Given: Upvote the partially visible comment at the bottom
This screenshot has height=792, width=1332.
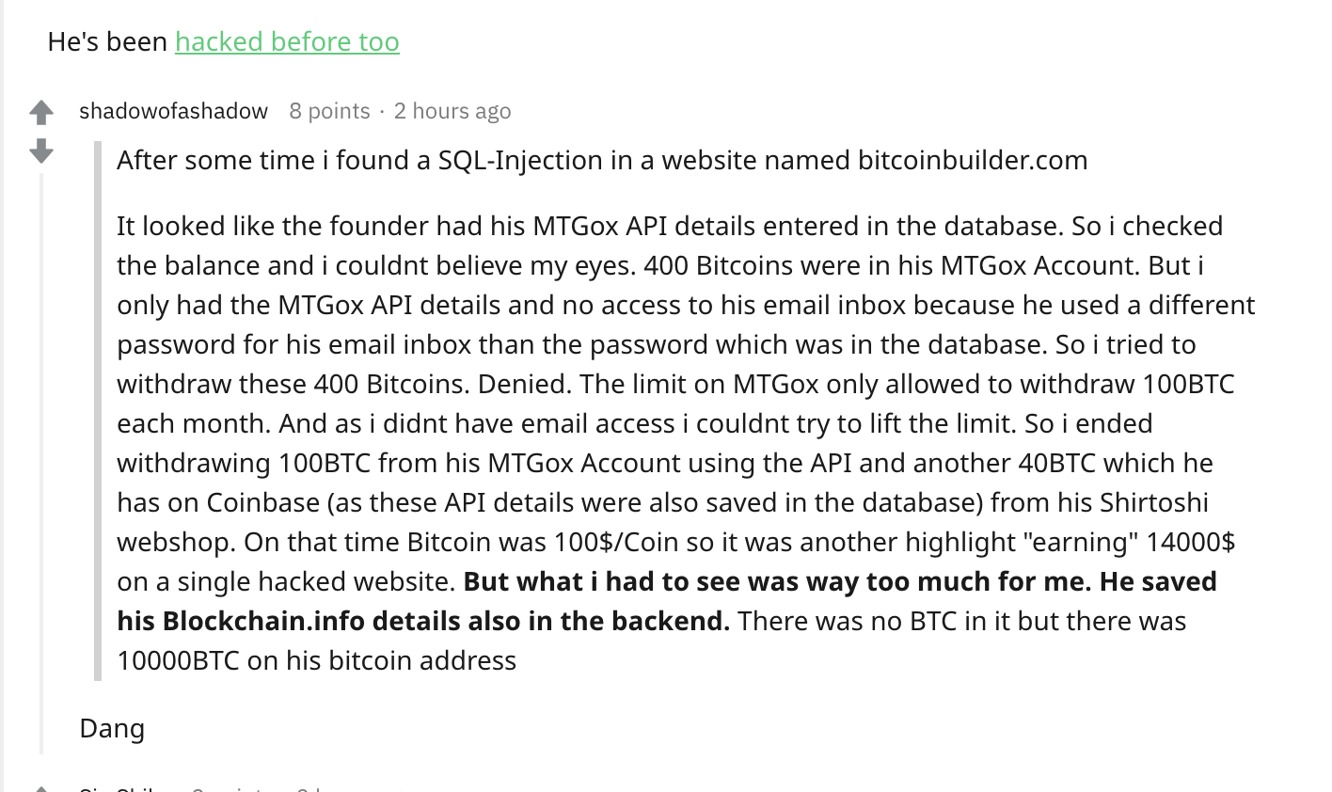Looking at the screenshot, I should pyautogui.click(x=41, y=788).
